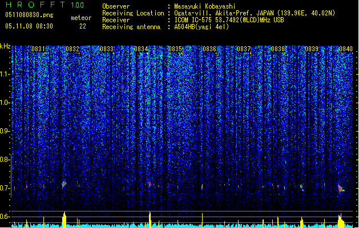Click the yellow power spike cluster at 0840
The height and width of the screenshot is (228, 359).
[x=341, y=220]
